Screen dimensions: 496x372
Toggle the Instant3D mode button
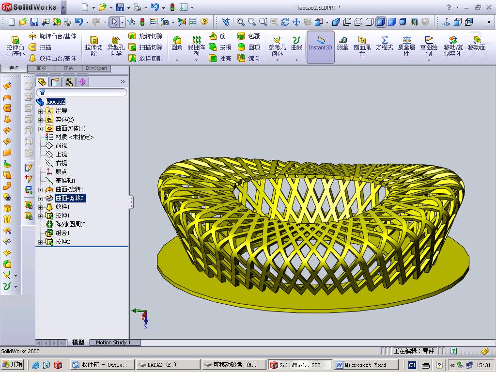[320, 46]
